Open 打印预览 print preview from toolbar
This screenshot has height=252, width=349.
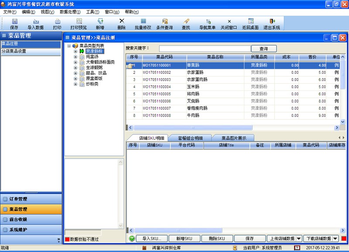pyautogui.click(x=79, y=24)
